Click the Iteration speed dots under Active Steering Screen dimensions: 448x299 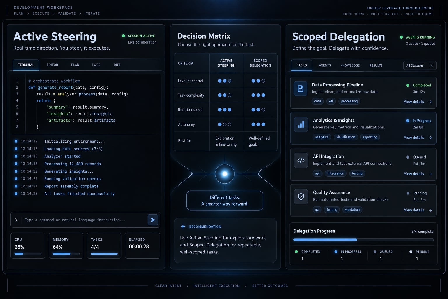click(225, 110)
